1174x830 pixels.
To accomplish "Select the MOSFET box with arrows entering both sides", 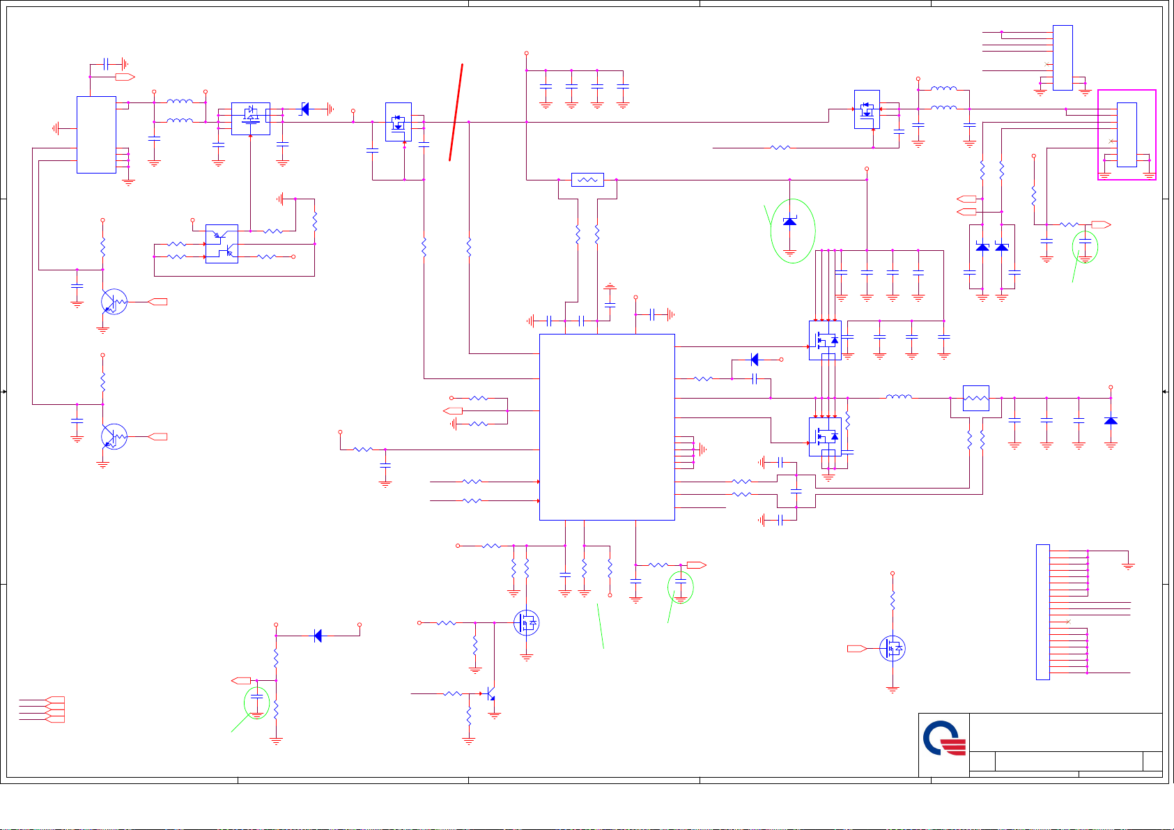I will [867, 109].
